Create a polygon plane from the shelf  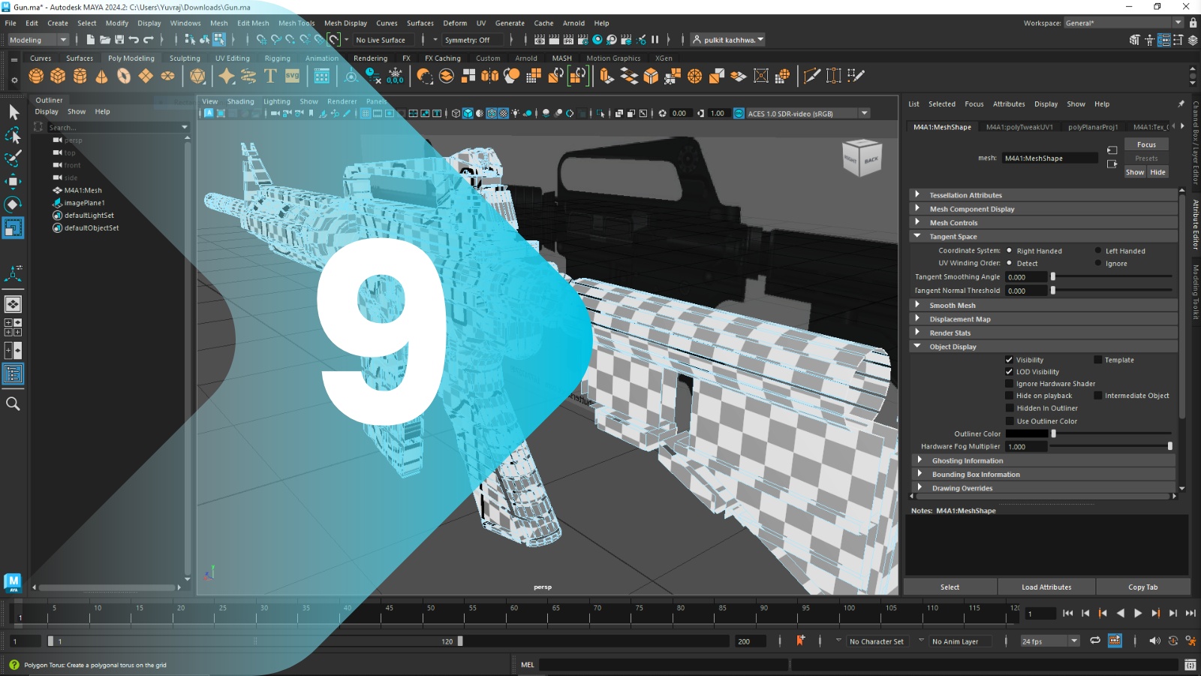point(146,76)
